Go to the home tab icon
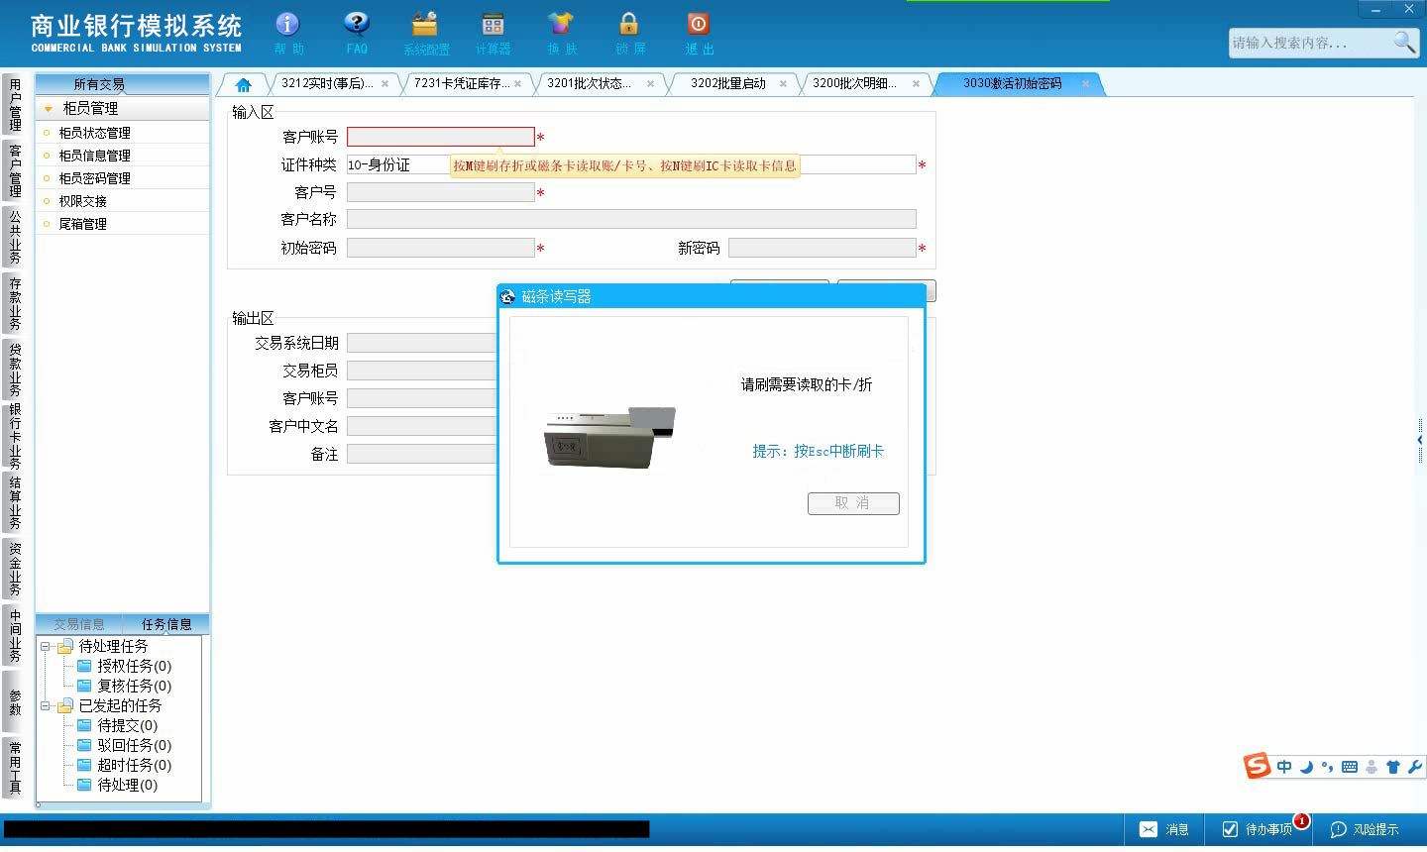The image size is (1427, 852). [x=244, y=84]
